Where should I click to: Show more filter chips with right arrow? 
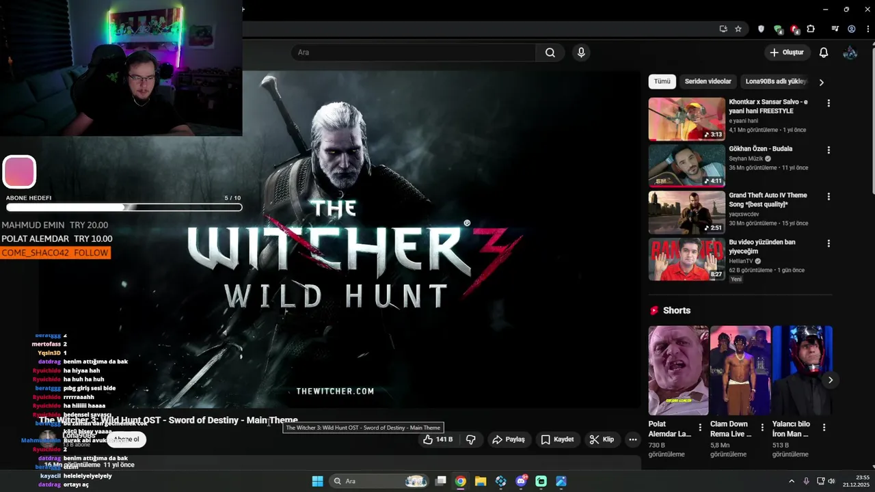821,82
